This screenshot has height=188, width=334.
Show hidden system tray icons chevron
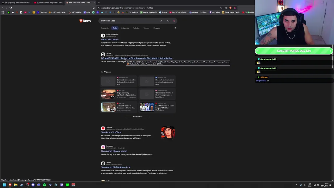tap(296, 185)
